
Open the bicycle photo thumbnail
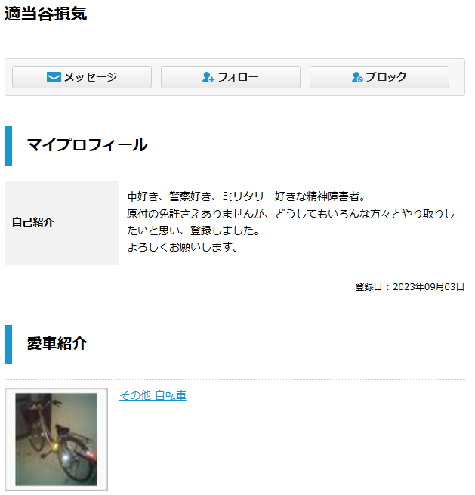(x=57, y=439)
